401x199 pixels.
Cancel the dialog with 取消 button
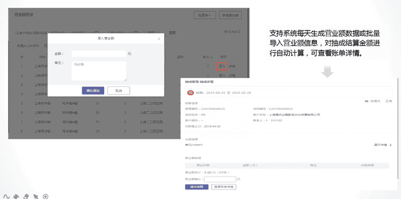pyautogui.click(x=119, y=90)
